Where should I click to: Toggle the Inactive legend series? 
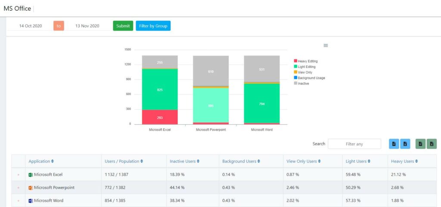click(301, 83)
